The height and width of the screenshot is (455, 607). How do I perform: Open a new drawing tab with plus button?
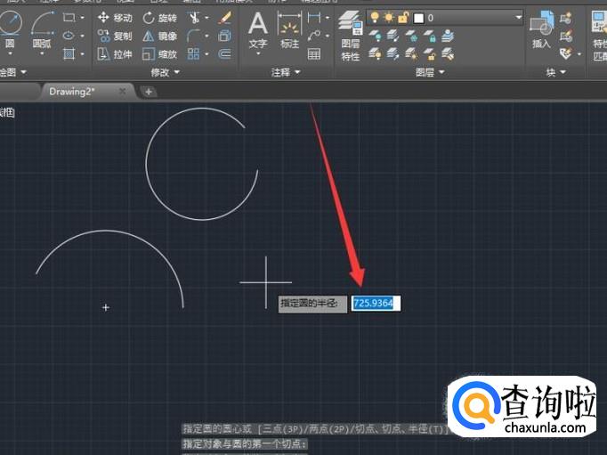[x=149, y=91]
